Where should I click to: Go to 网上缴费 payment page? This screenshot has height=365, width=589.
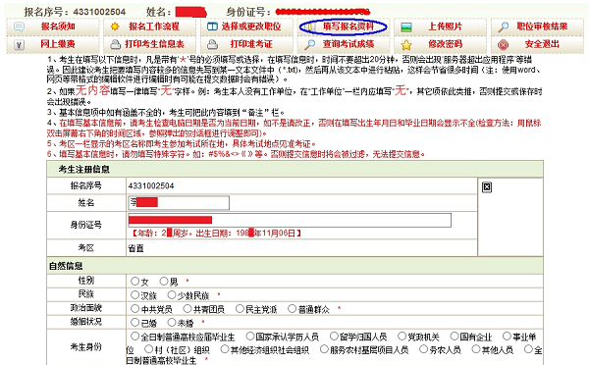click(x=58, y=44)
